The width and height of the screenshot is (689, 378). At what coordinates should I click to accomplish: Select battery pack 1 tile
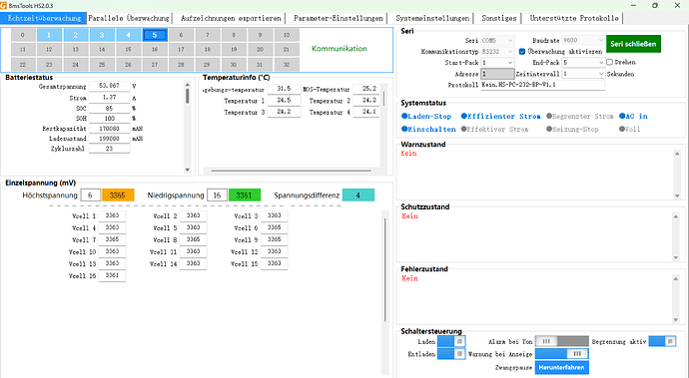49,35
